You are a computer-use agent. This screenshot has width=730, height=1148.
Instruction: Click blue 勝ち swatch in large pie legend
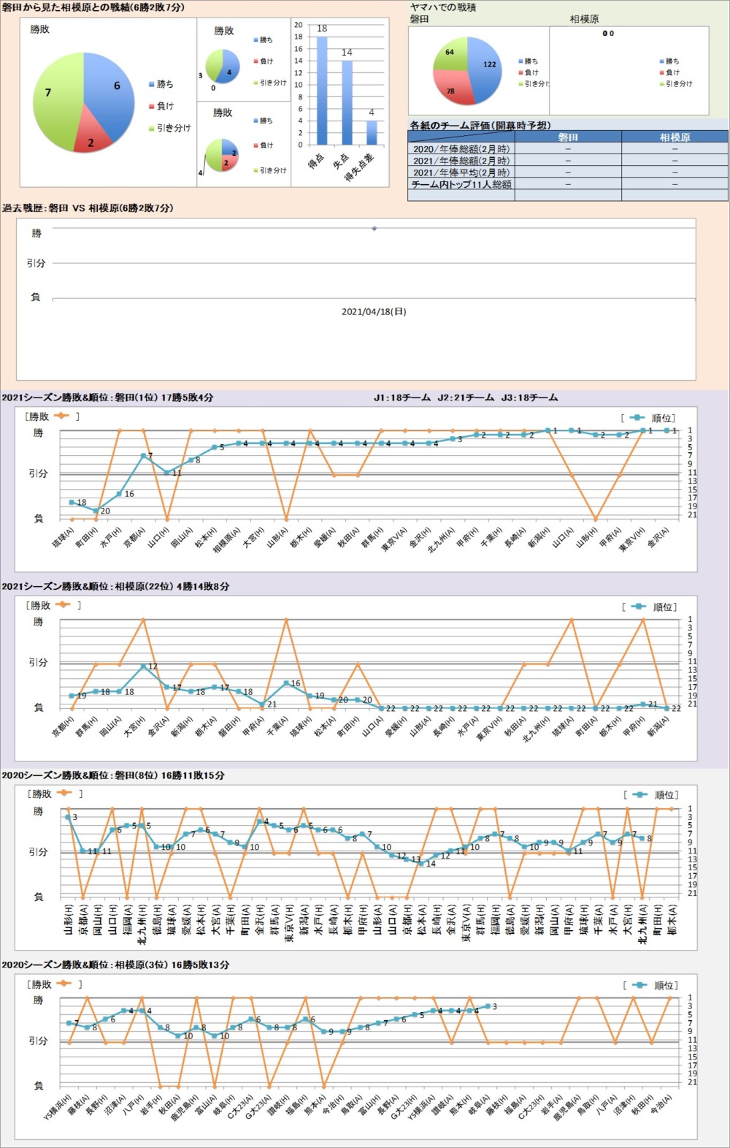151,85
